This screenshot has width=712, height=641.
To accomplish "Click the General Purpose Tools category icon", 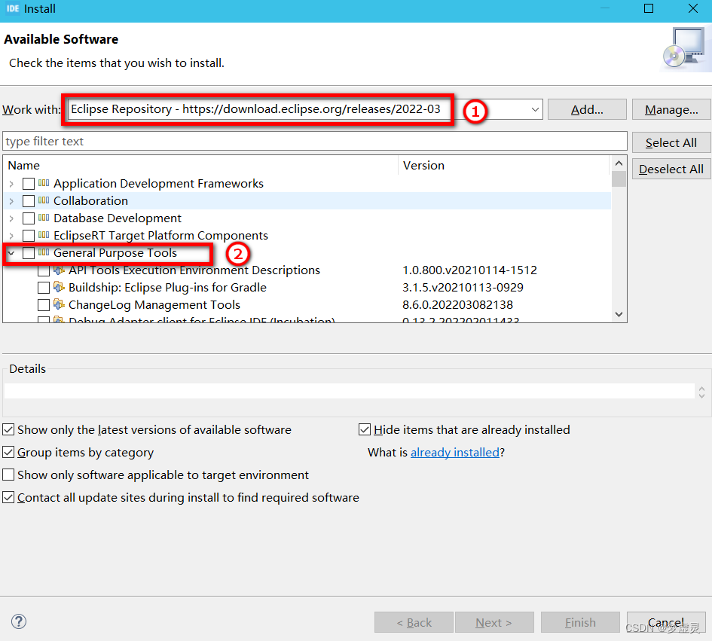I will tap(44, 252).
